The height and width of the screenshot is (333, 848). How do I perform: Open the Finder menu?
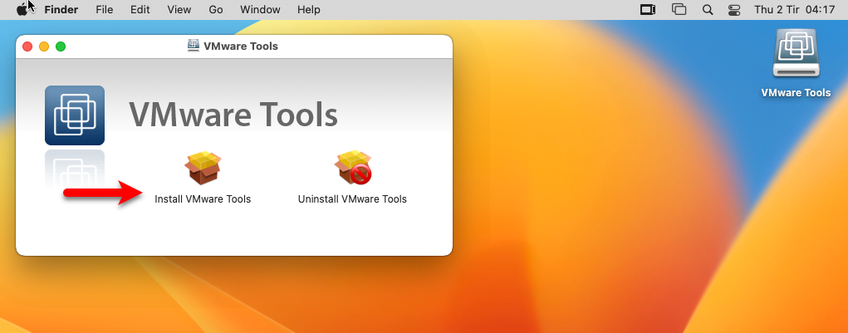[x=61, y=10]
